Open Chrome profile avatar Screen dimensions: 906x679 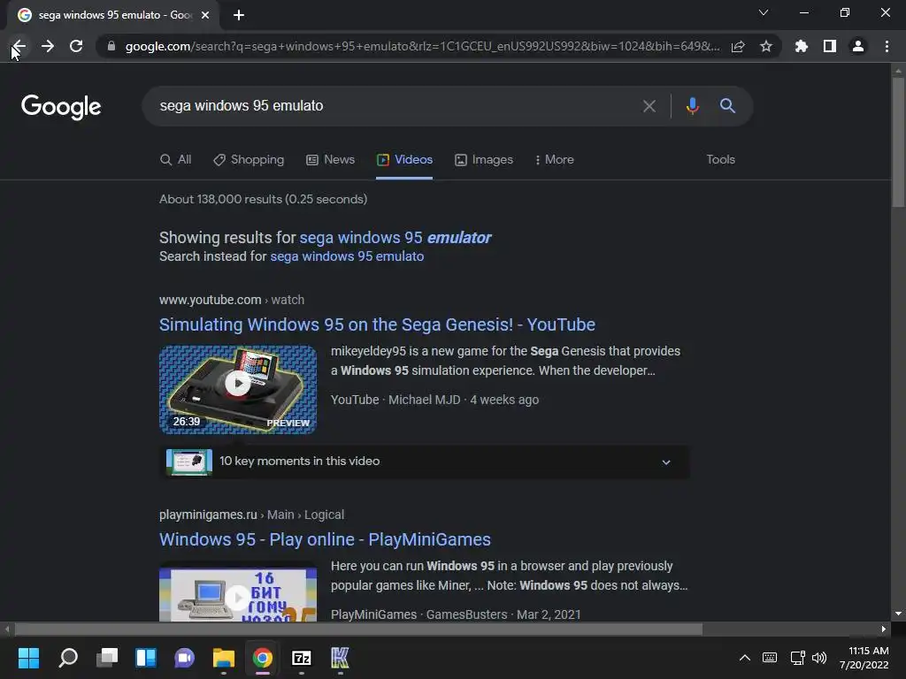[858, 46]
